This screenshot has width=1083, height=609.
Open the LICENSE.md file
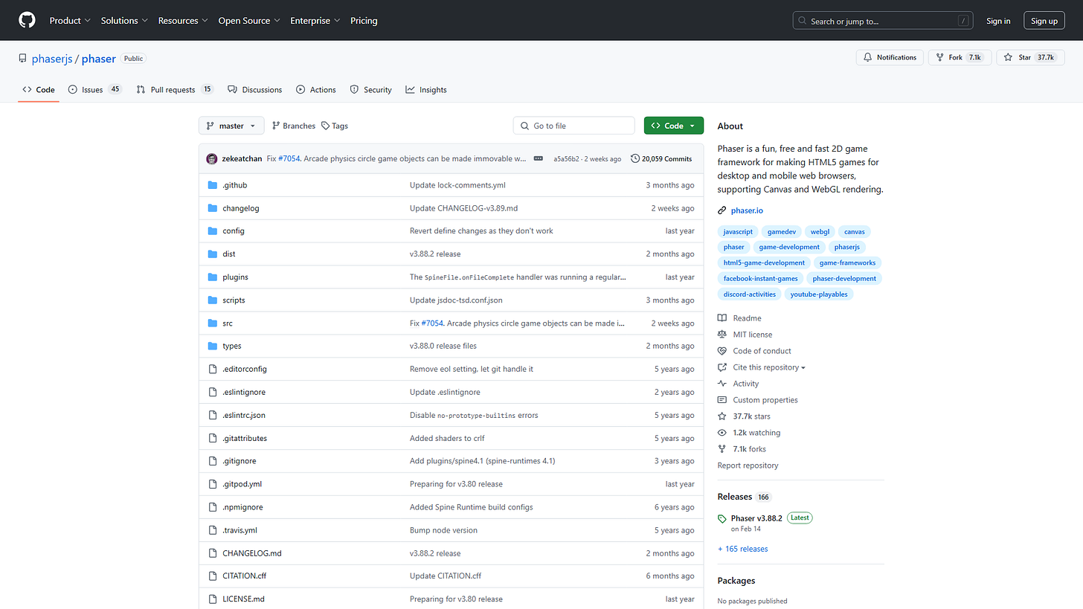pyautogui.click(x=243, y=599)
